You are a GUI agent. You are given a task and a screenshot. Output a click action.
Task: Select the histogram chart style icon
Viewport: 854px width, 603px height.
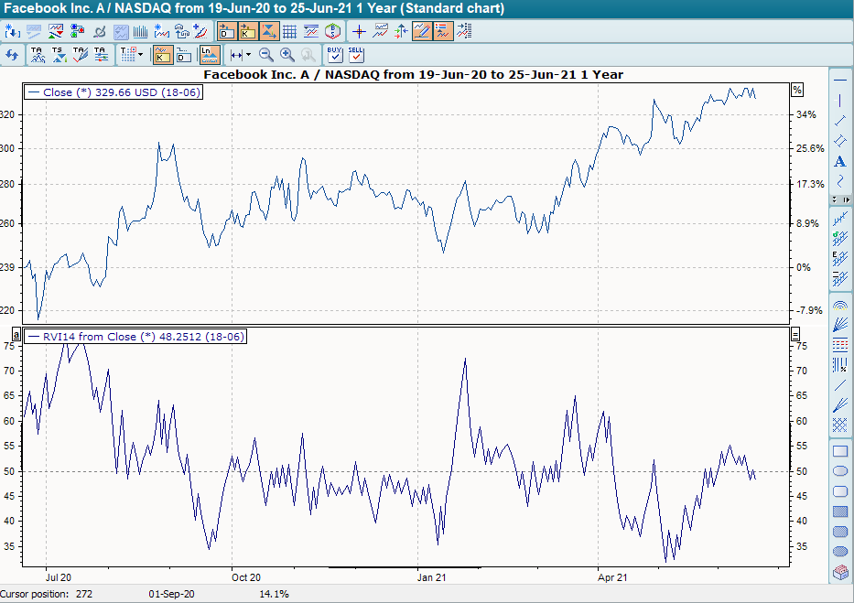(142, 30)
